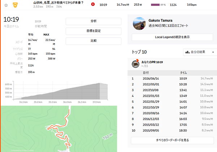
Task: Star this segment with the star icon
Action: pyautogui.click(x=6, y=5)
